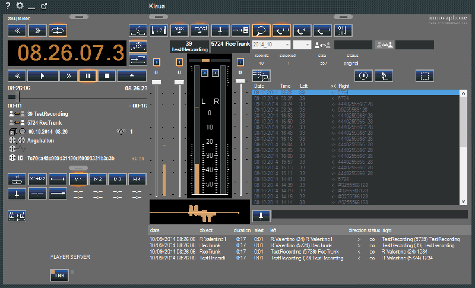Click the person-to-person filter icon

[x=322, y=45]
